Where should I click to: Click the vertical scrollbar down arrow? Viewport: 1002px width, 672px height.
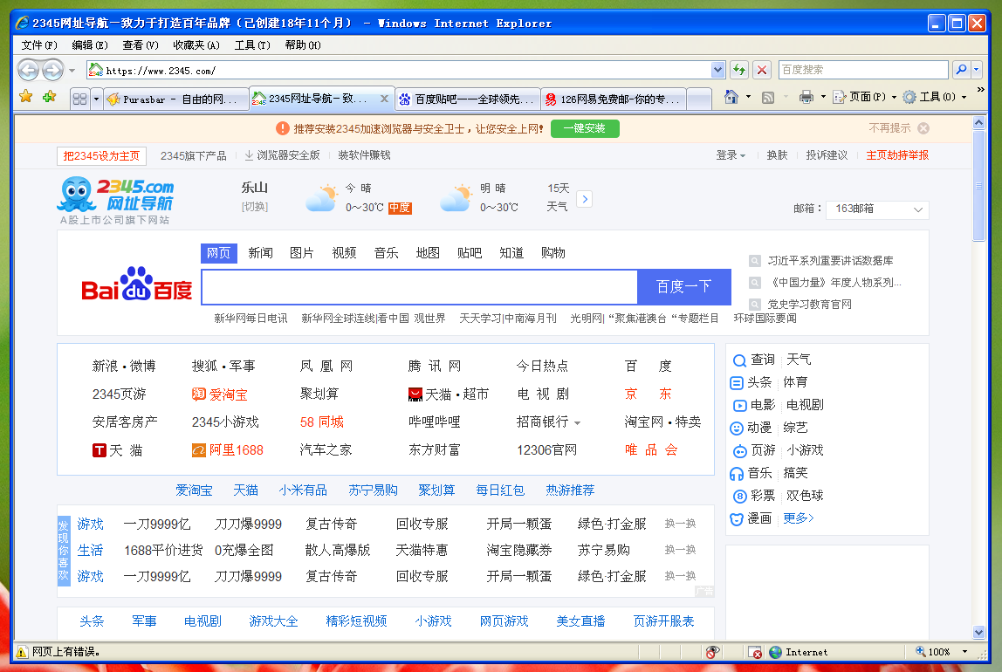click(979, 633)
